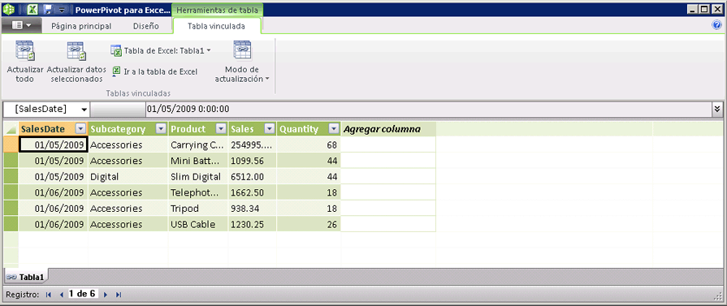
Task: Go to last record arrow
Action: pos(119,295)
